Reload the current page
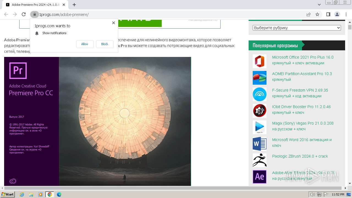352x198 pixels. [x=24, y=14]
